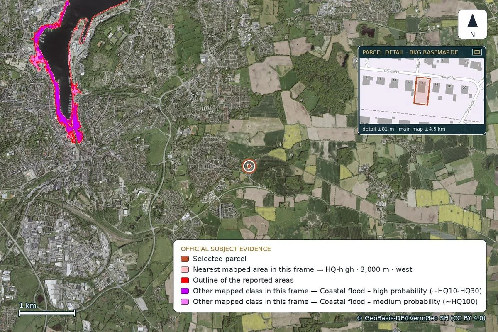Click house number 12 in parcel inset
Screen dimensions: 498x332
tap(409, 82)
